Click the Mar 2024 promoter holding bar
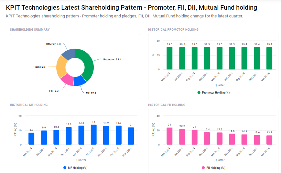The height and width of the screenshot is (173, 281). point(169,58)
